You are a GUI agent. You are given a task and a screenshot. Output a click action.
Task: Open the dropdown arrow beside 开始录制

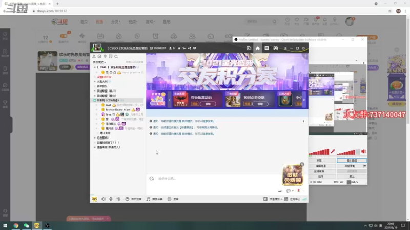pyautogui.click(x=365, y=166)
